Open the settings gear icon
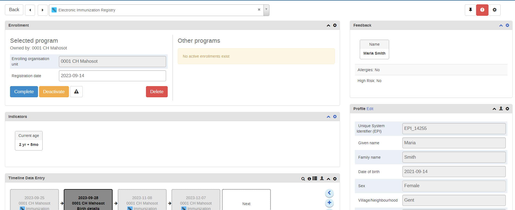The width and height of the screenshot is (515, 210). point(494,10)
